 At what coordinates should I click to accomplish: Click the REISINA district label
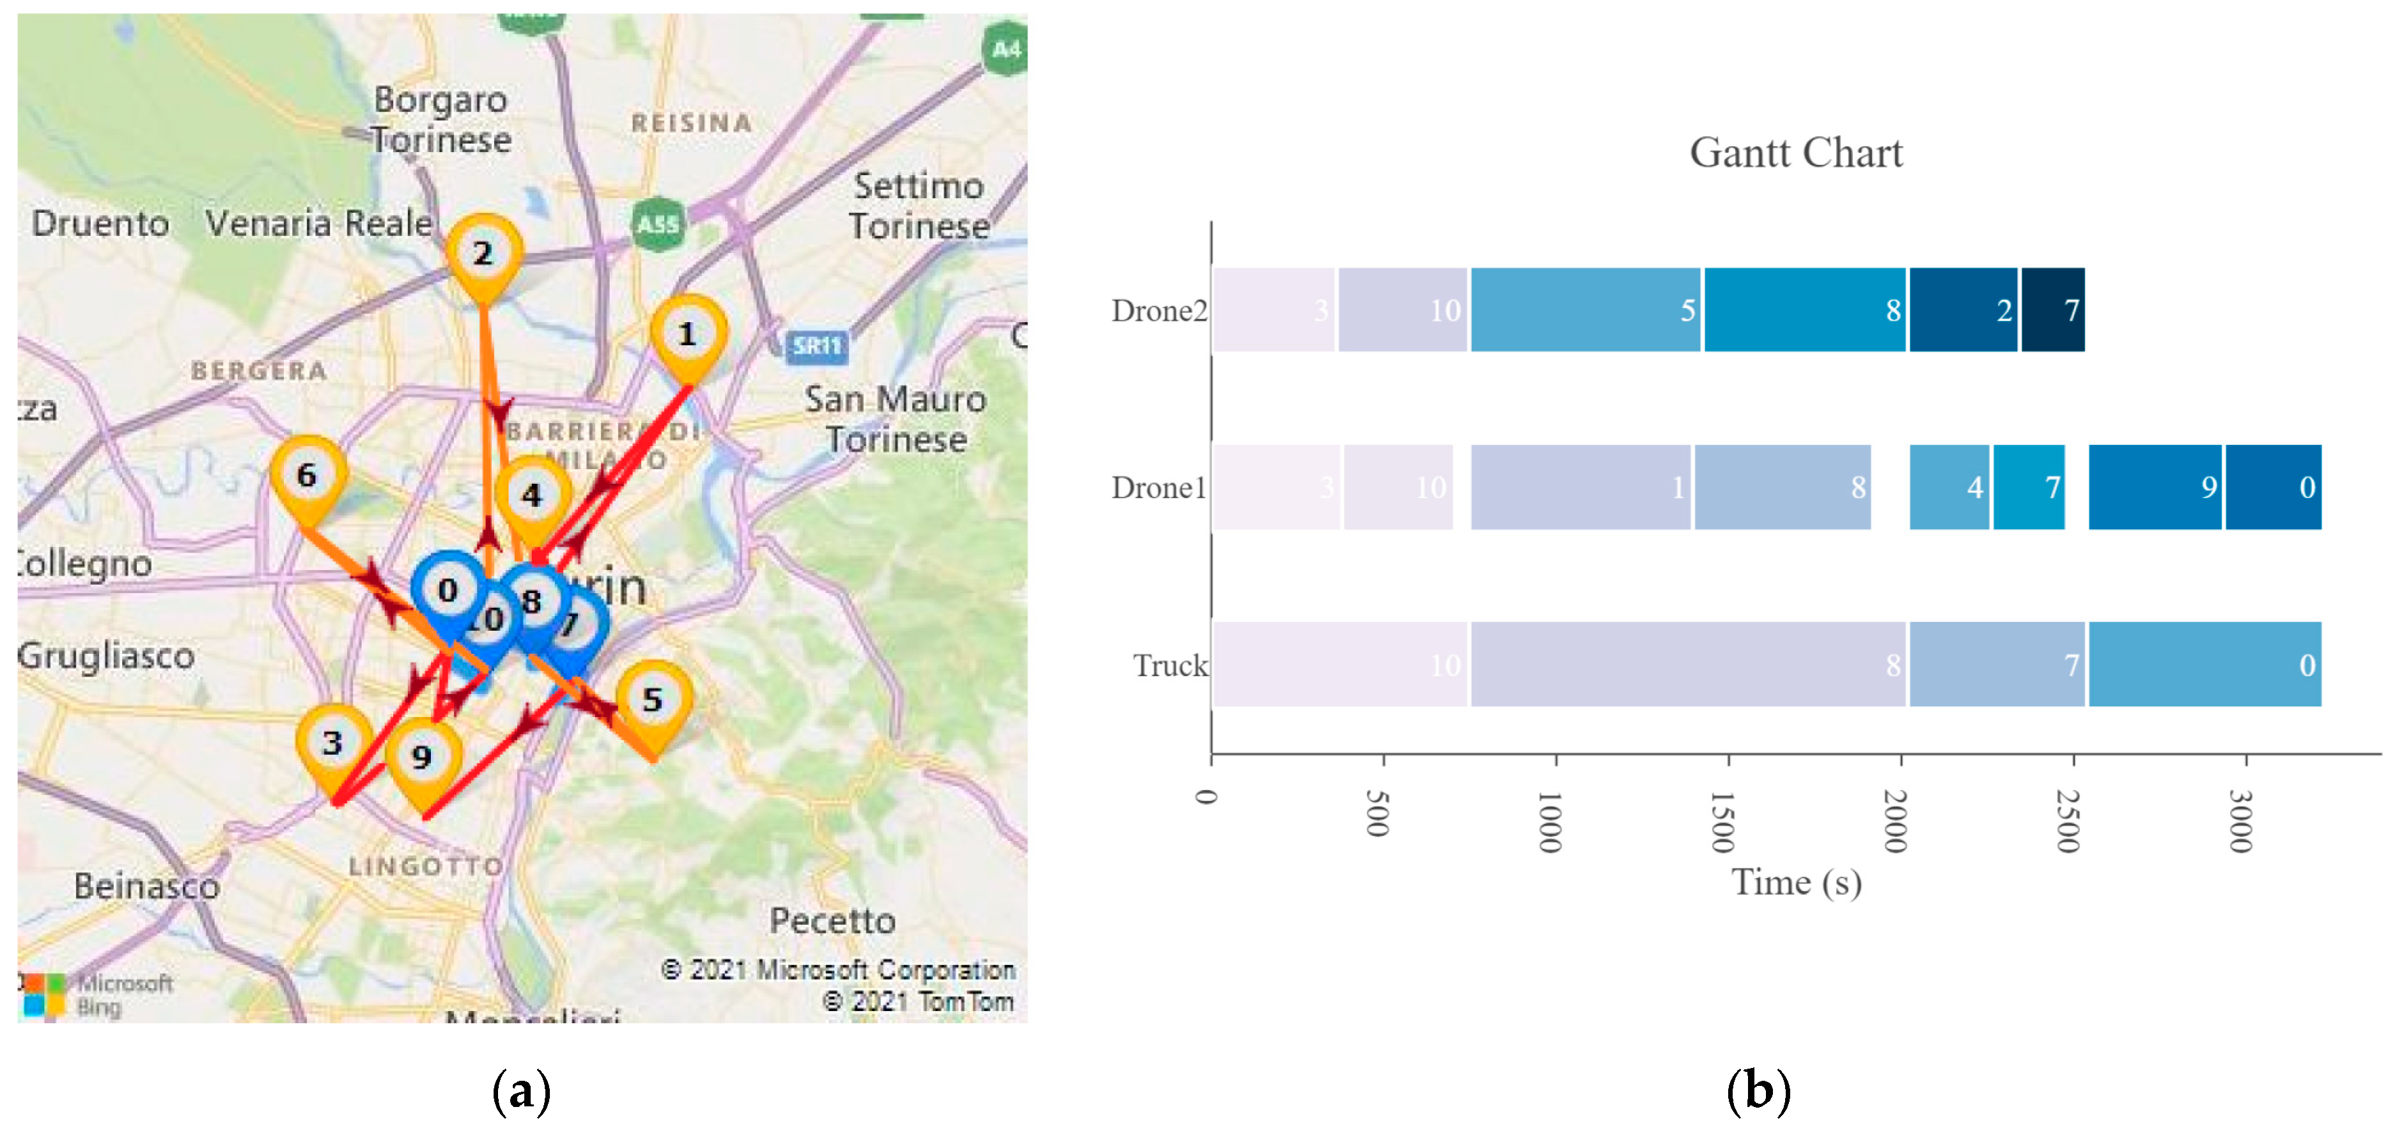(692, 122)
